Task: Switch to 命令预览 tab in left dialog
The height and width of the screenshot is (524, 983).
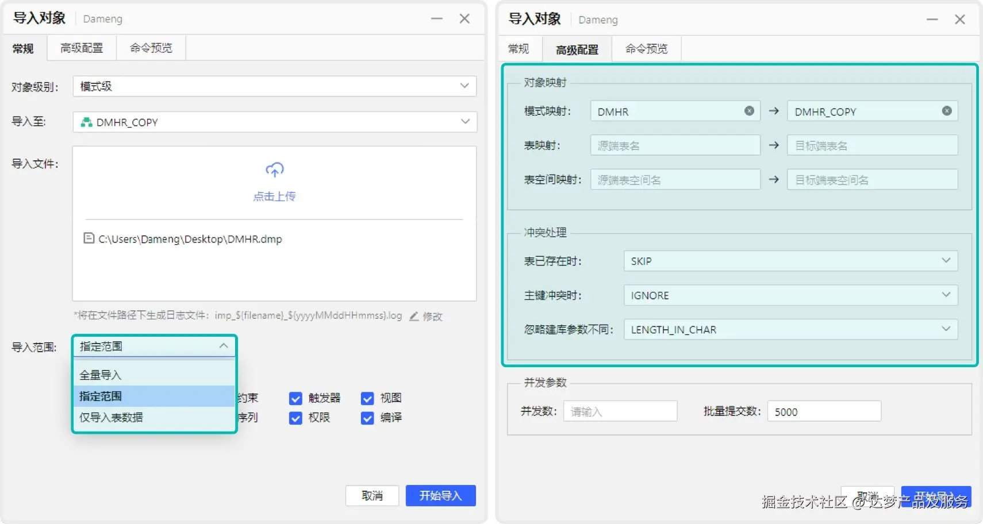Action: 151,48
